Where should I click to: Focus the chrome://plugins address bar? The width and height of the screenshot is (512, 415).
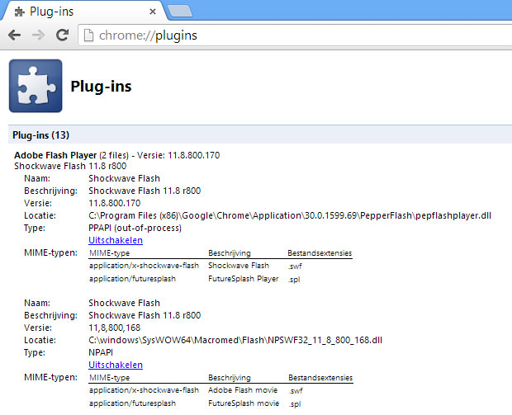[x=294, y=35]
